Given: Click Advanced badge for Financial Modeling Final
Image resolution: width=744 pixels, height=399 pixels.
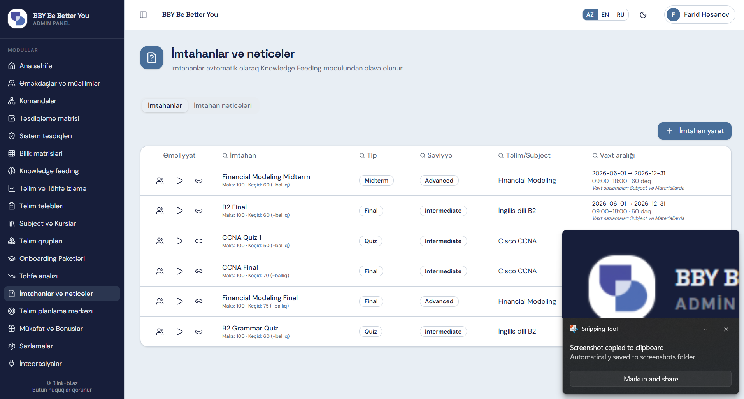Looking at the screenshot, I should click(x=439, y=301).
